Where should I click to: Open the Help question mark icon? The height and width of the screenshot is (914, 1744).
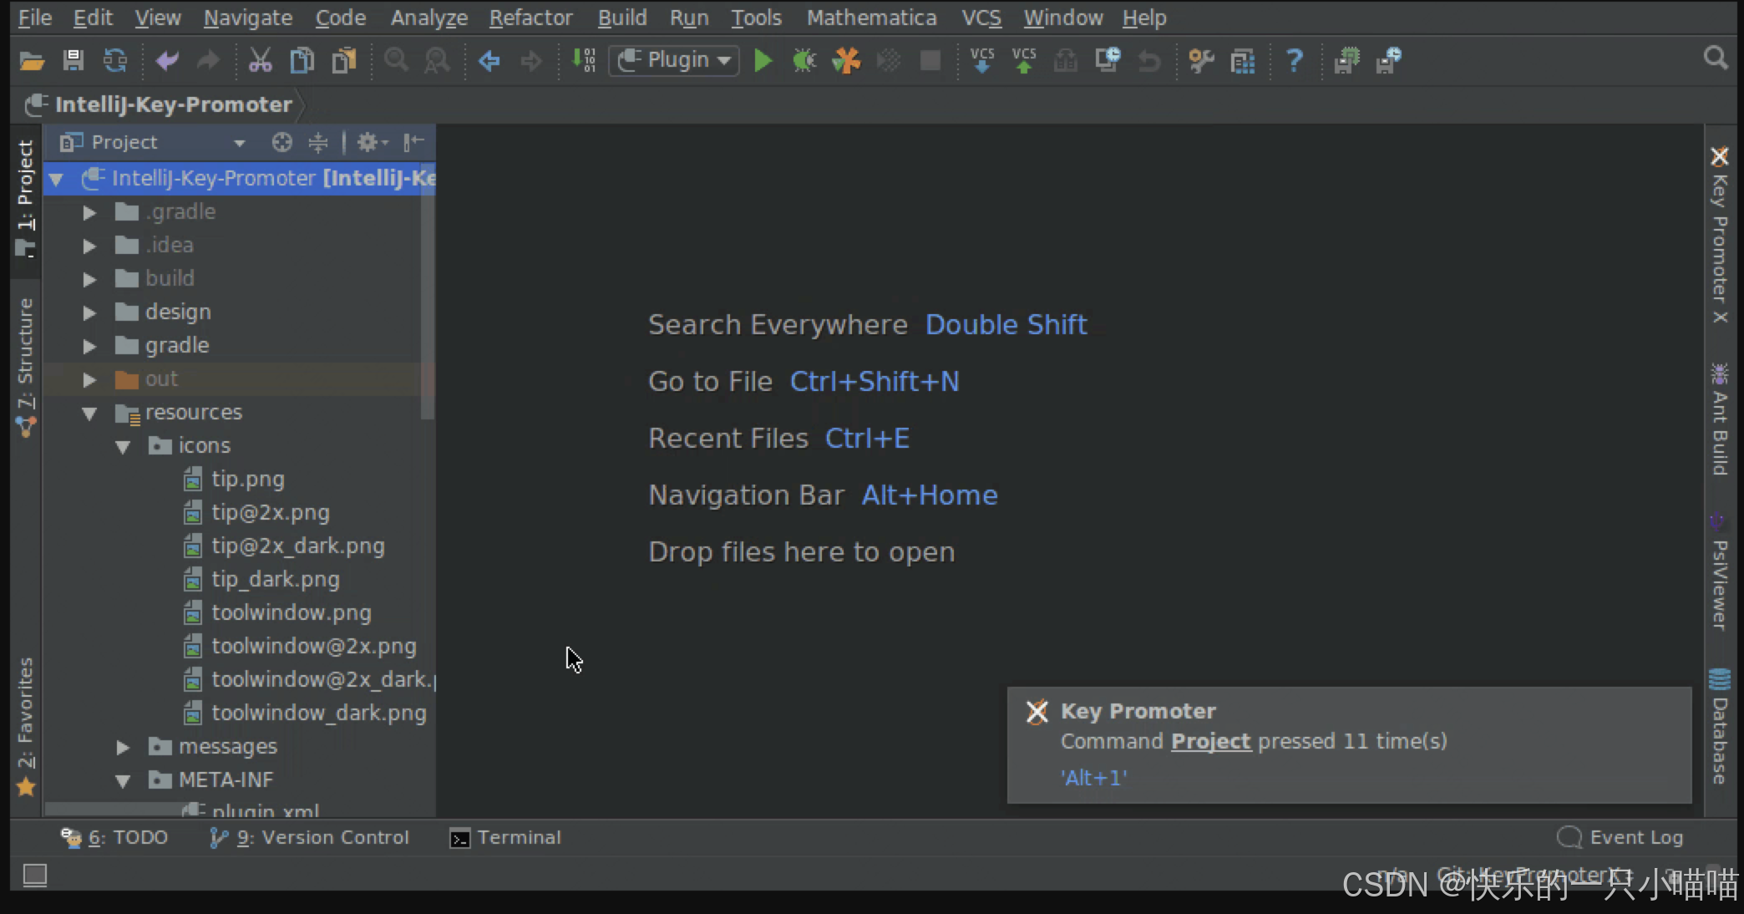tap(1294, 60)
